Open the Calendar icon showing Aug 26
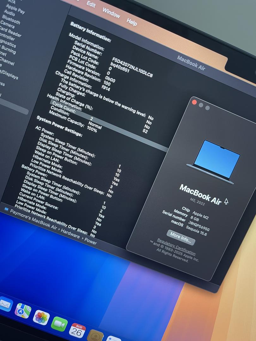The width and height of the screenshot is (256, 341). pyautogui.click(x=77, y=331)
